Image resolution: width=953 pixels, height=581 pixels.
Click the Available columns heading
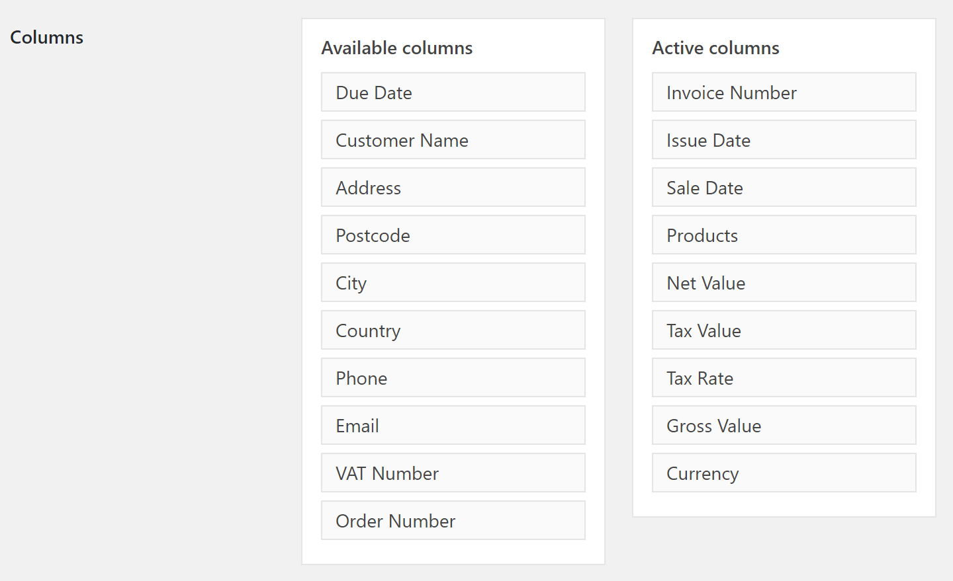click(397, 48)
